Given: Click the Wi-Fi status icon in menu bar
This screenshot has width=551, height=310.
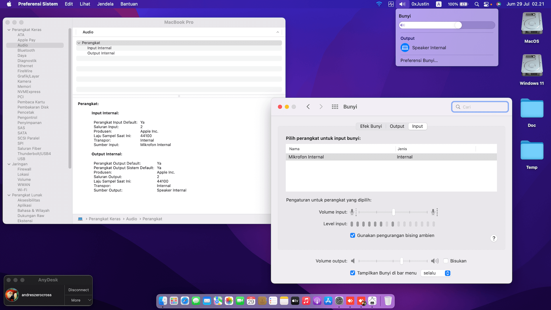Looking at the screenshot, I should (379, 4).
